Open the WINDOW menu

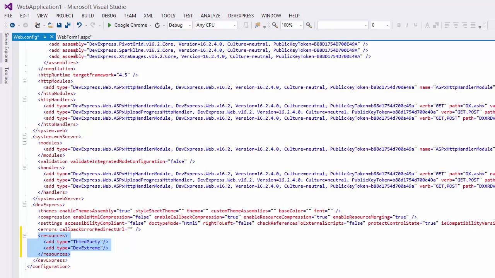coord(271,16)
